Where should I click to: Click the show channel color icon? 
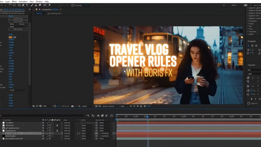(x=79, y=106)
